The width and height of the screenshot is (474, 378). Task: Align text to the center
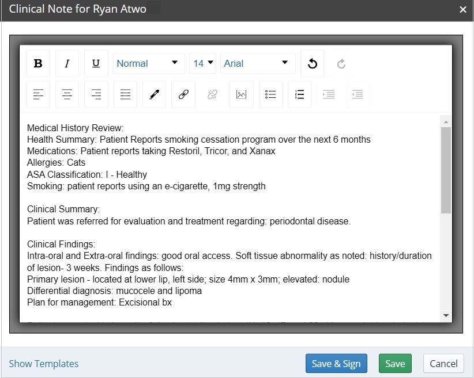coord(67,94)
